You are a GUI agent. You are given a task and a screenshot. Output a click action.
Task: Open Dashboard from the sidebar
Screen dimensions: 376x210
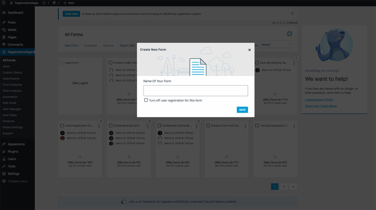coord(15,13)
